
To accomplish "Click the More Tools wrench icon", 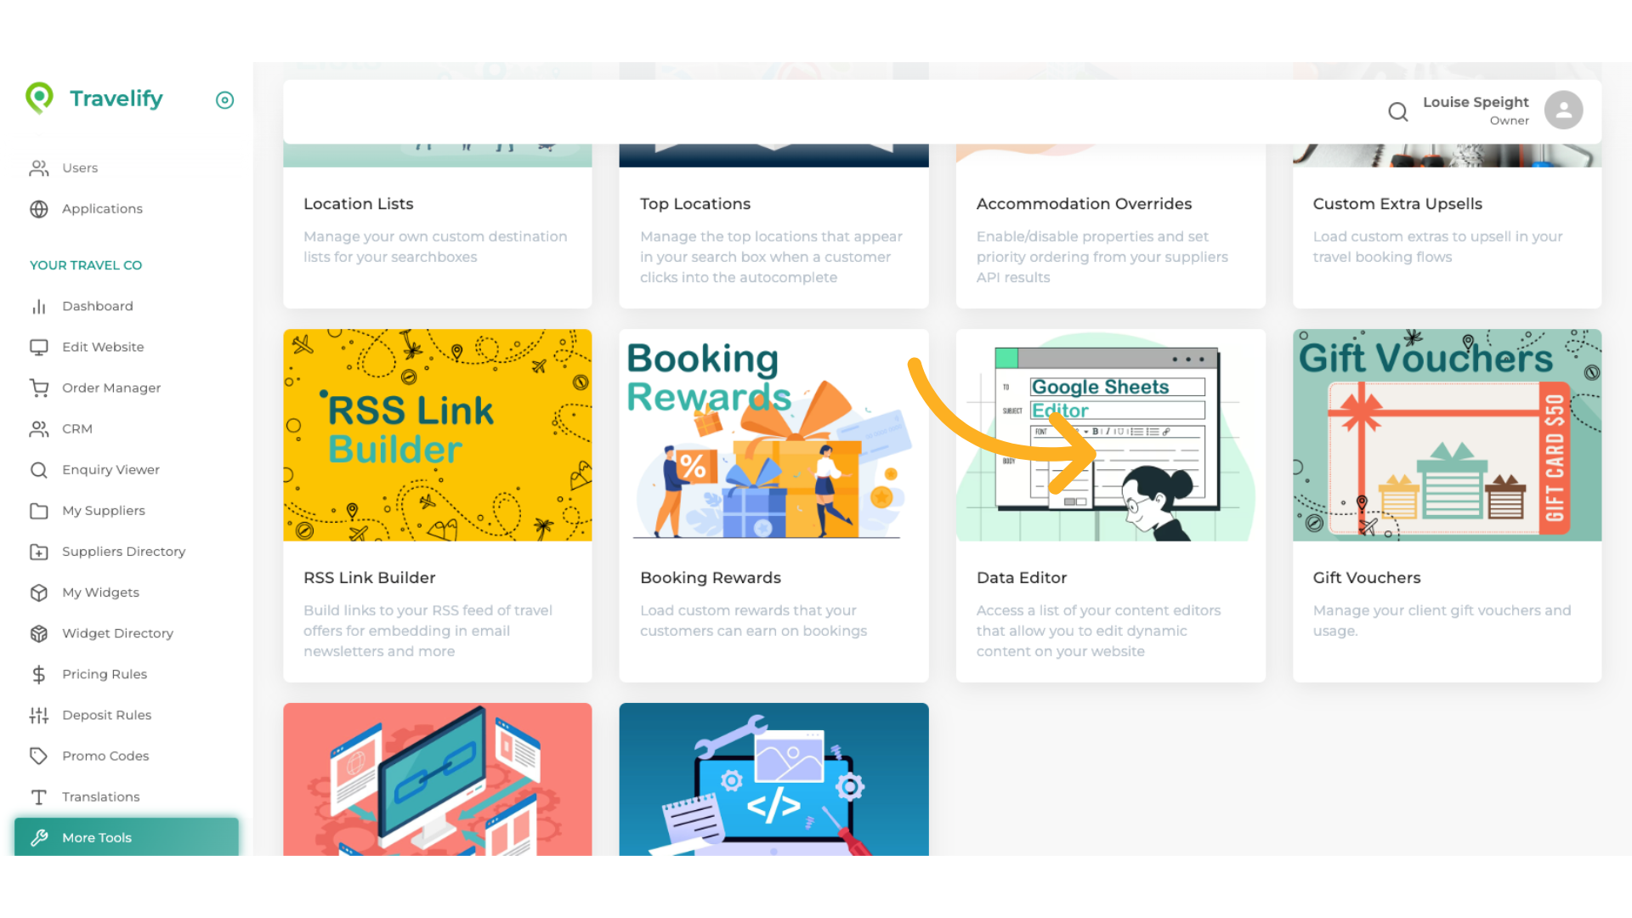I will pos(40,838).
